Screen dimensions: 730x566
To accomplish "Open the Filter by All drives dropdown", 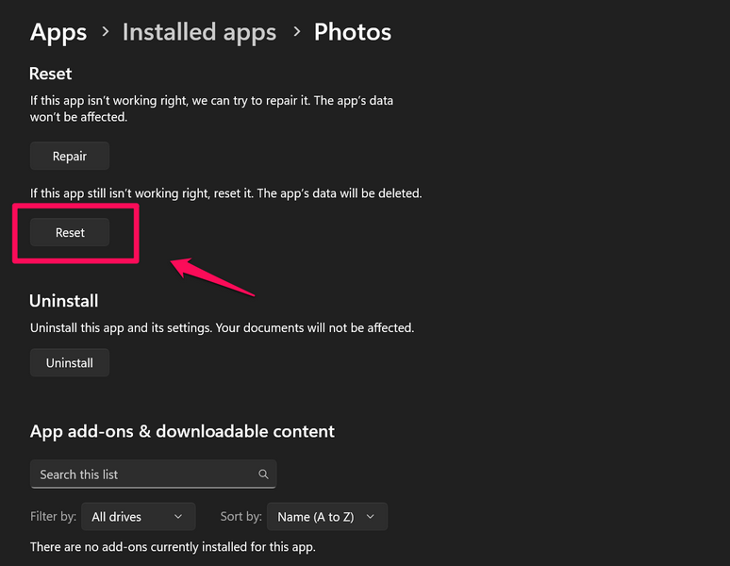I will pos(138,517).
